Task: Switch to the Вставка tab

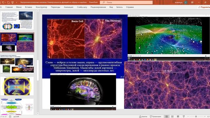Action: coord(29,7)
